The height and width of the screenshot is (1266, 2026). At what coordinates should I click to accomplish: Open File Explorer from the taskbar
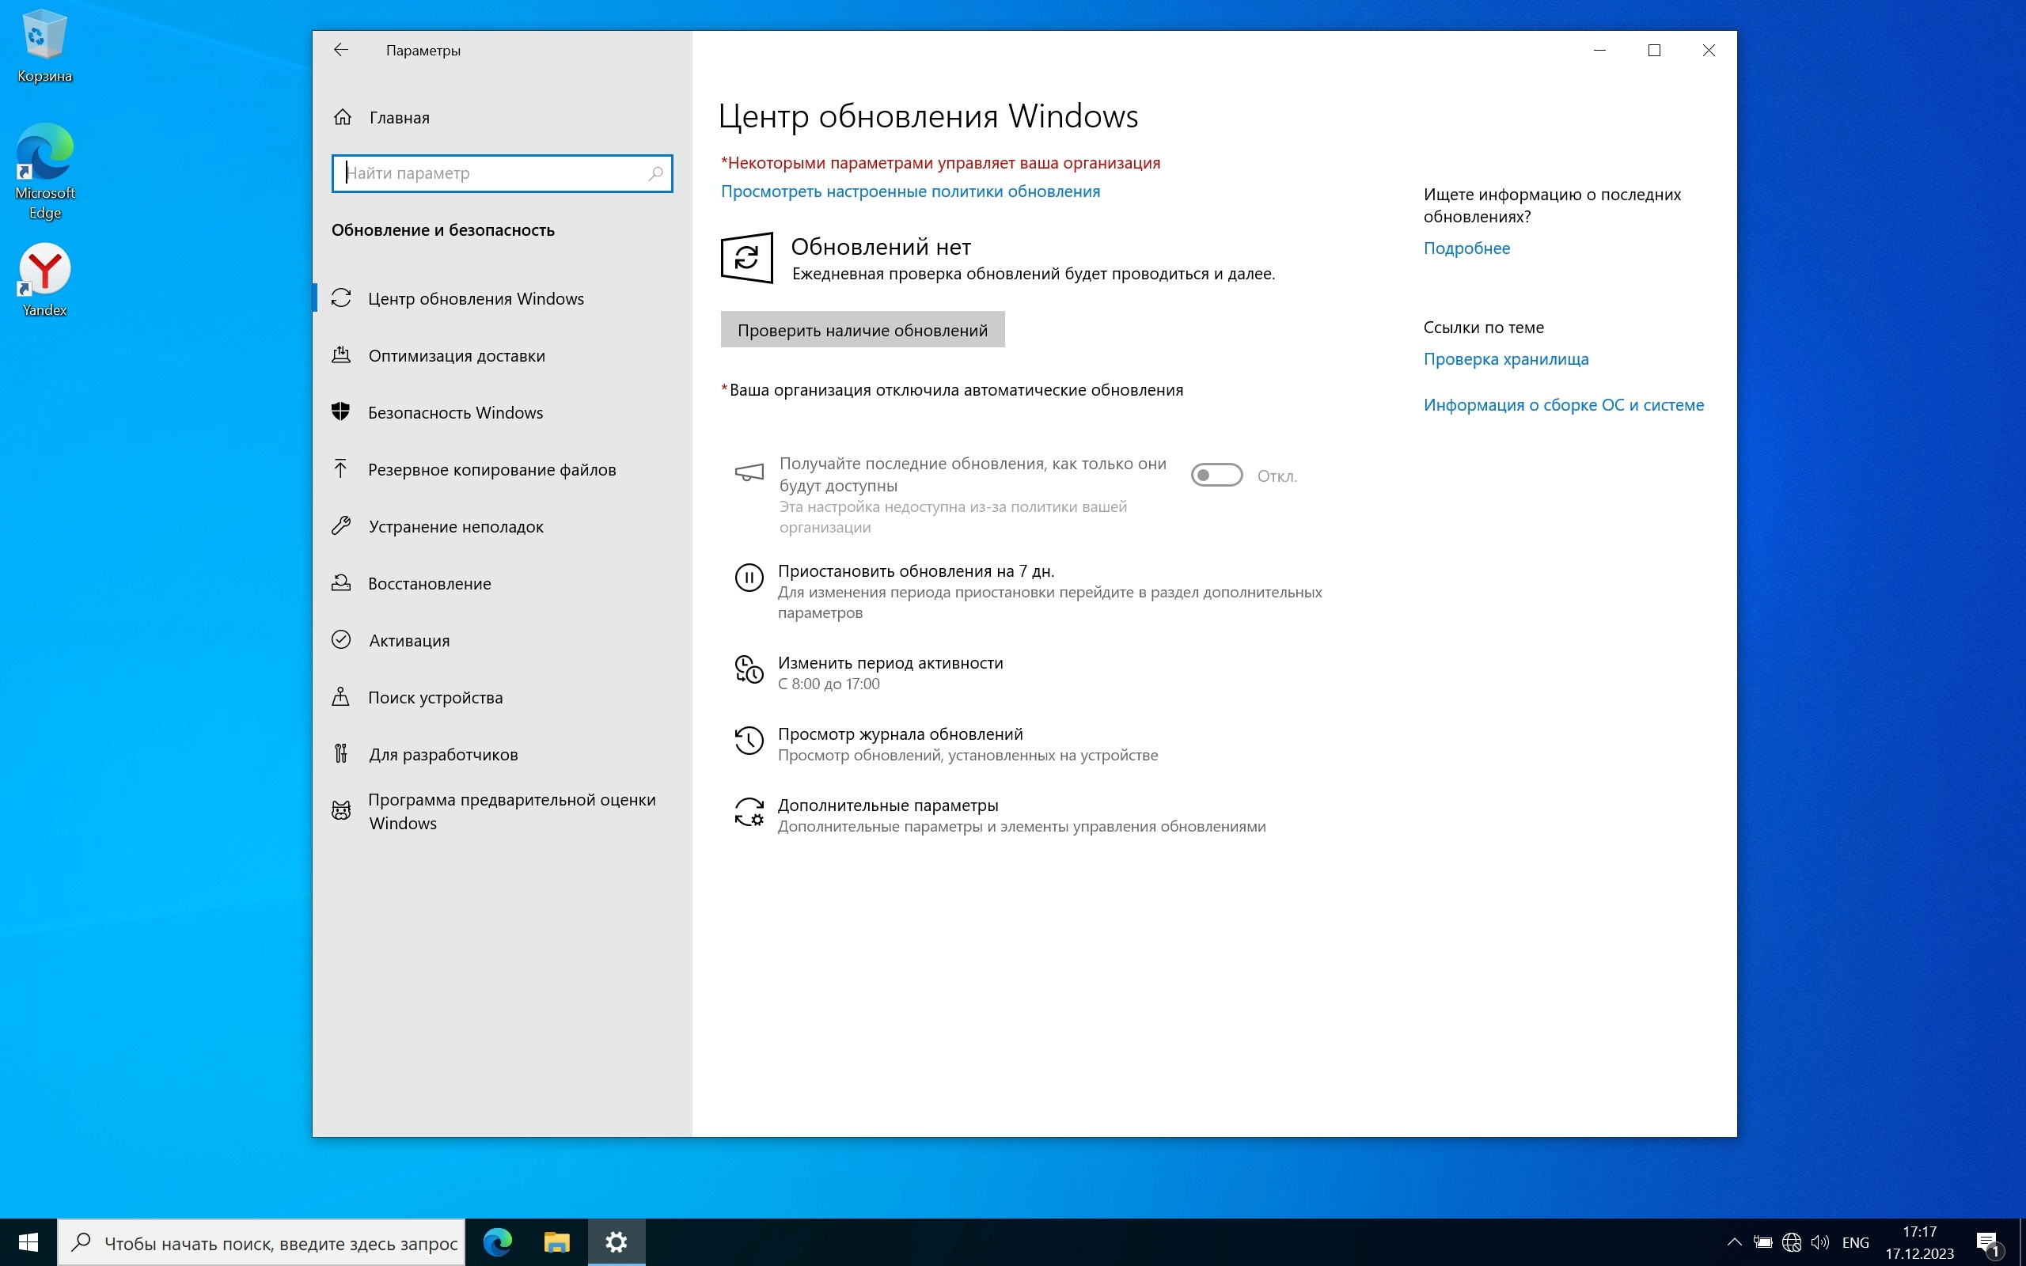[556, 1241]
